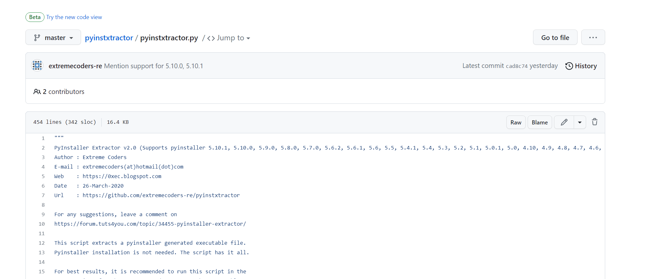The width and height of the screenshot is (650, 279).
Task: Select line number 10 in the gutter
Action: coord(42,224)
